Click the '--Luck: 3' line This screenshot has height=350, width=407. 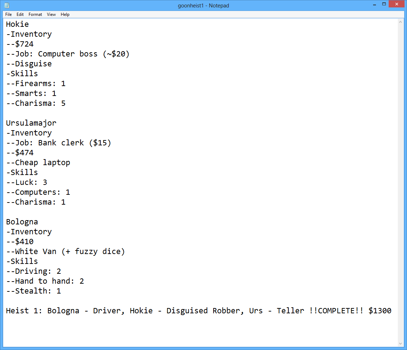tap(26, 182)
